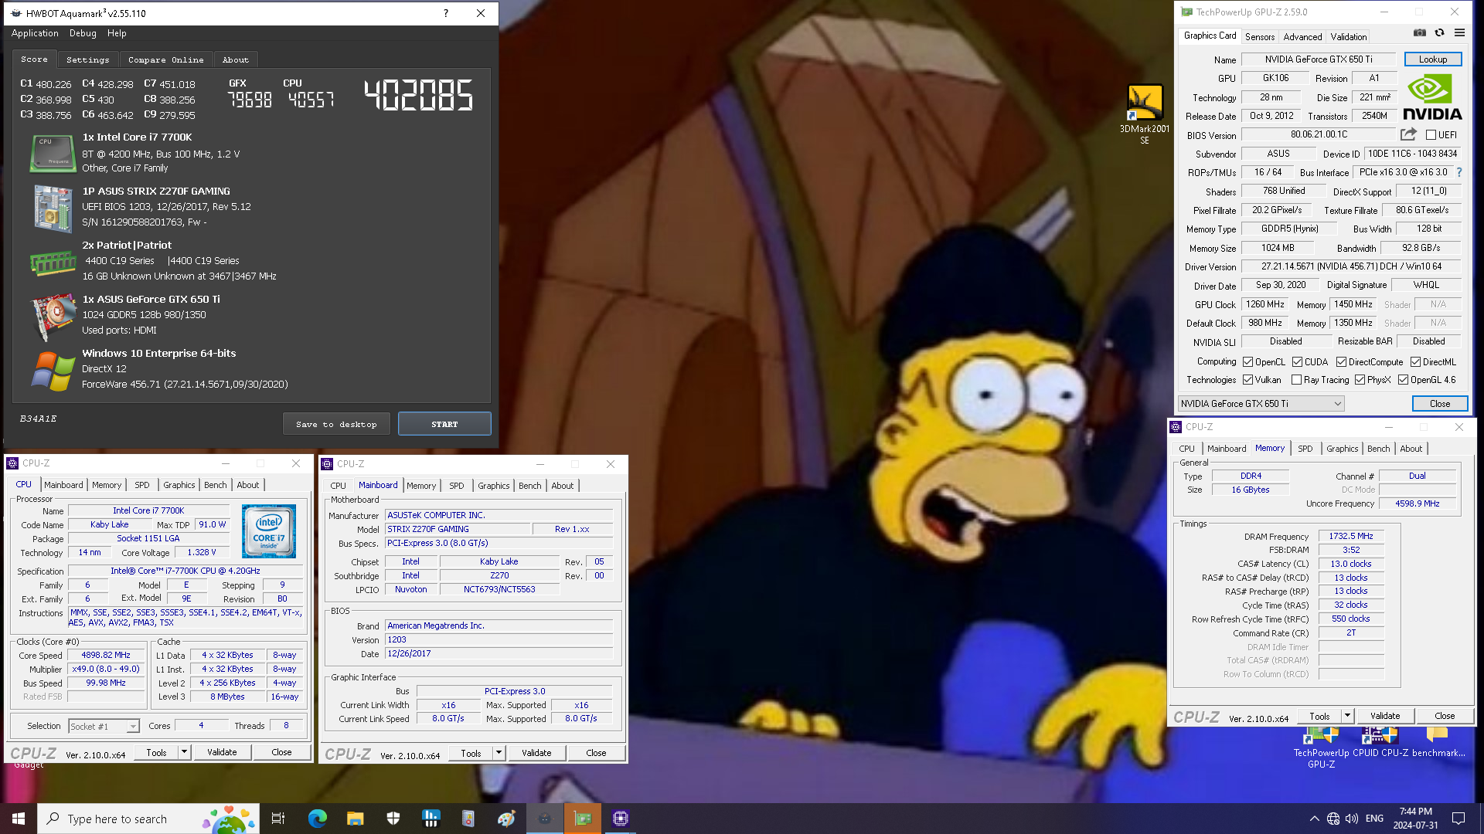The width and height of the screenshot is (1484, 834).
Task: Select the CPUID CPU-Z desktop shortcut
Action: (x=1380, y=743)
